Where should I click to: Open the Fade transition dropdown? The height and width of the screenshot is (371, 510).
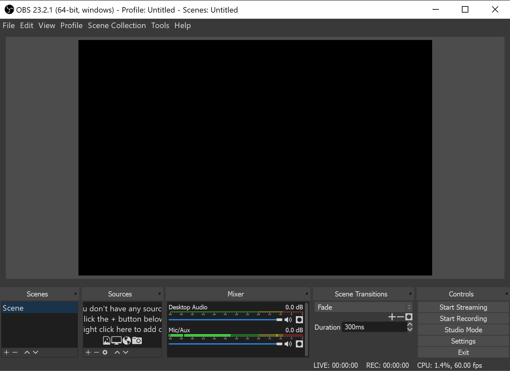(x=363, y=307)
